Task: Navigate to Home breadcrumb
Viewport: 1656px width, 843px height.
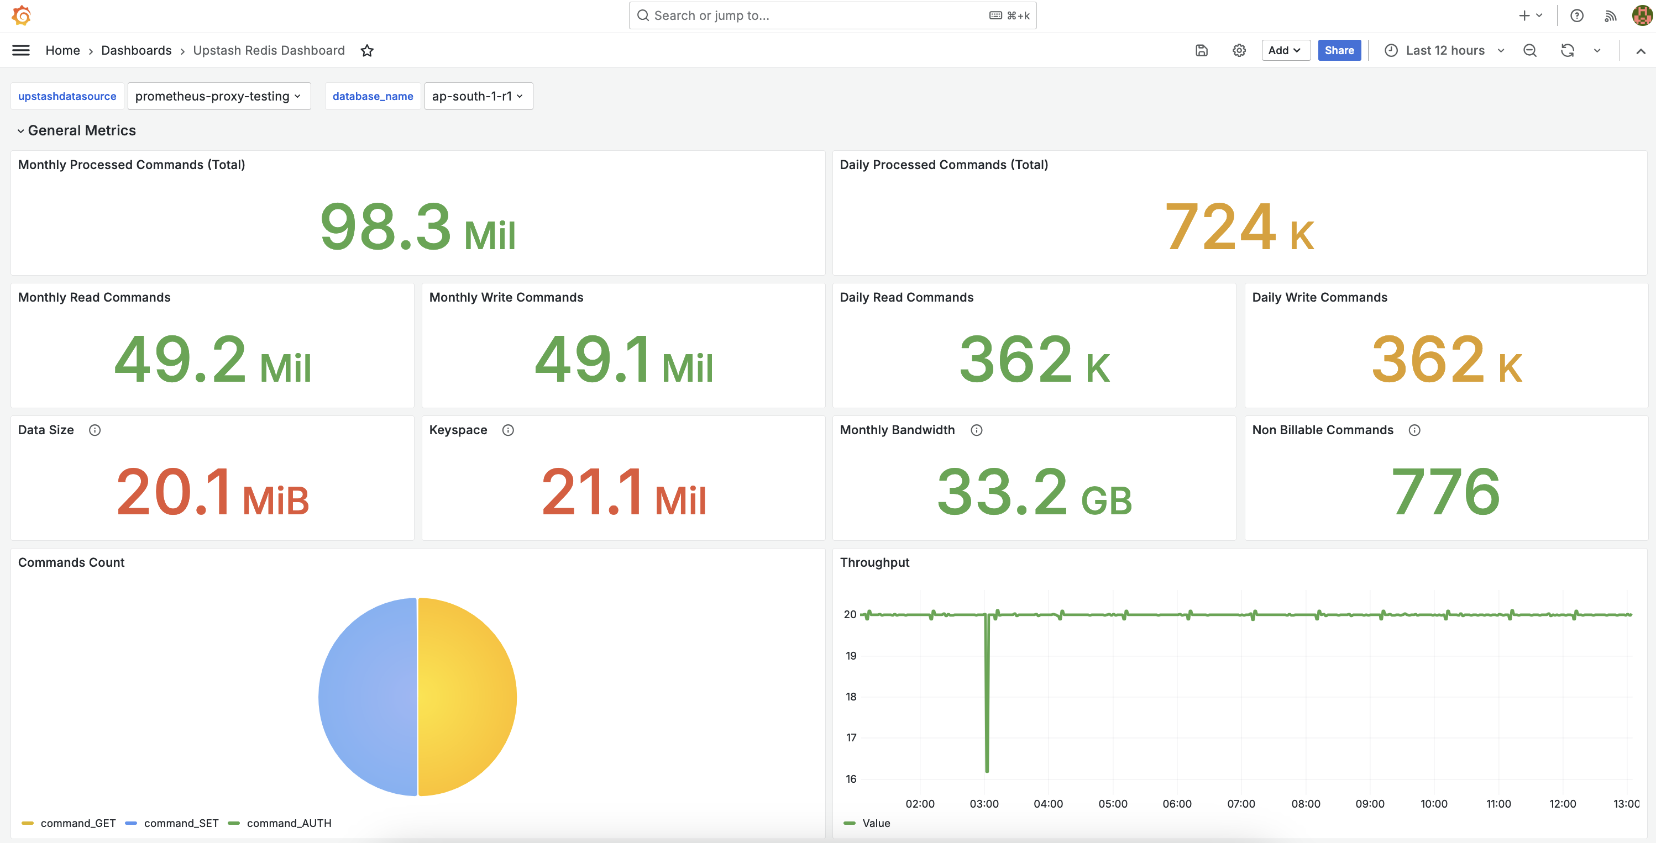Action: (x=62, y=50)
